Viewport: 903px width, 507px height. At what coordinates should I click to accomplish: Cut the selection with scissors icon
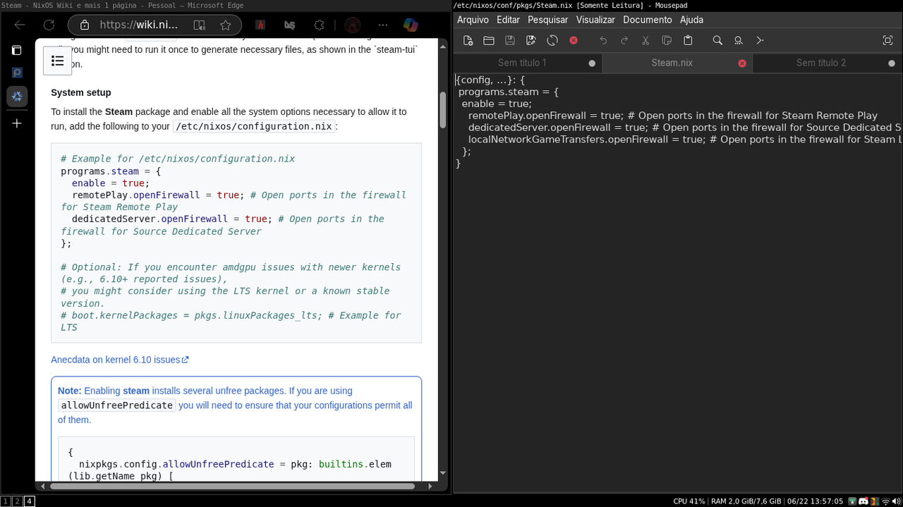[x=646, y=40]
